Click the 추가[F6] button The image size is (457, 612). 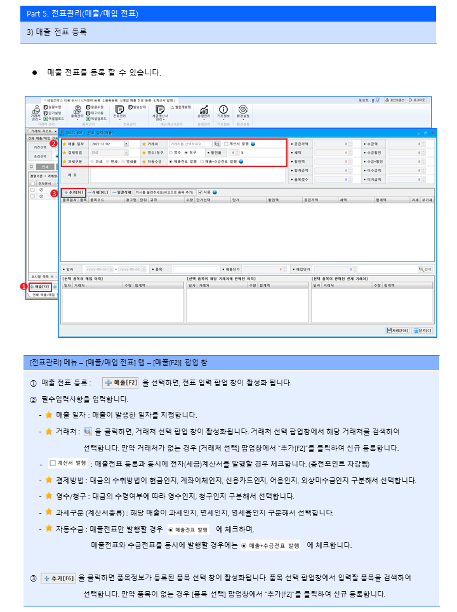pyautogui.click(x=74, y=192)
